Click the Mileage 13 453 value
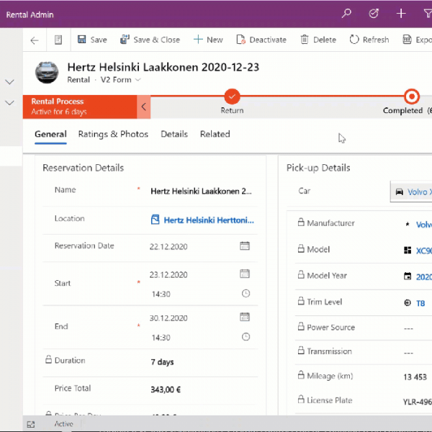This screenshot has width=432, height=432. pyautogui.click(x=415, y=377)
